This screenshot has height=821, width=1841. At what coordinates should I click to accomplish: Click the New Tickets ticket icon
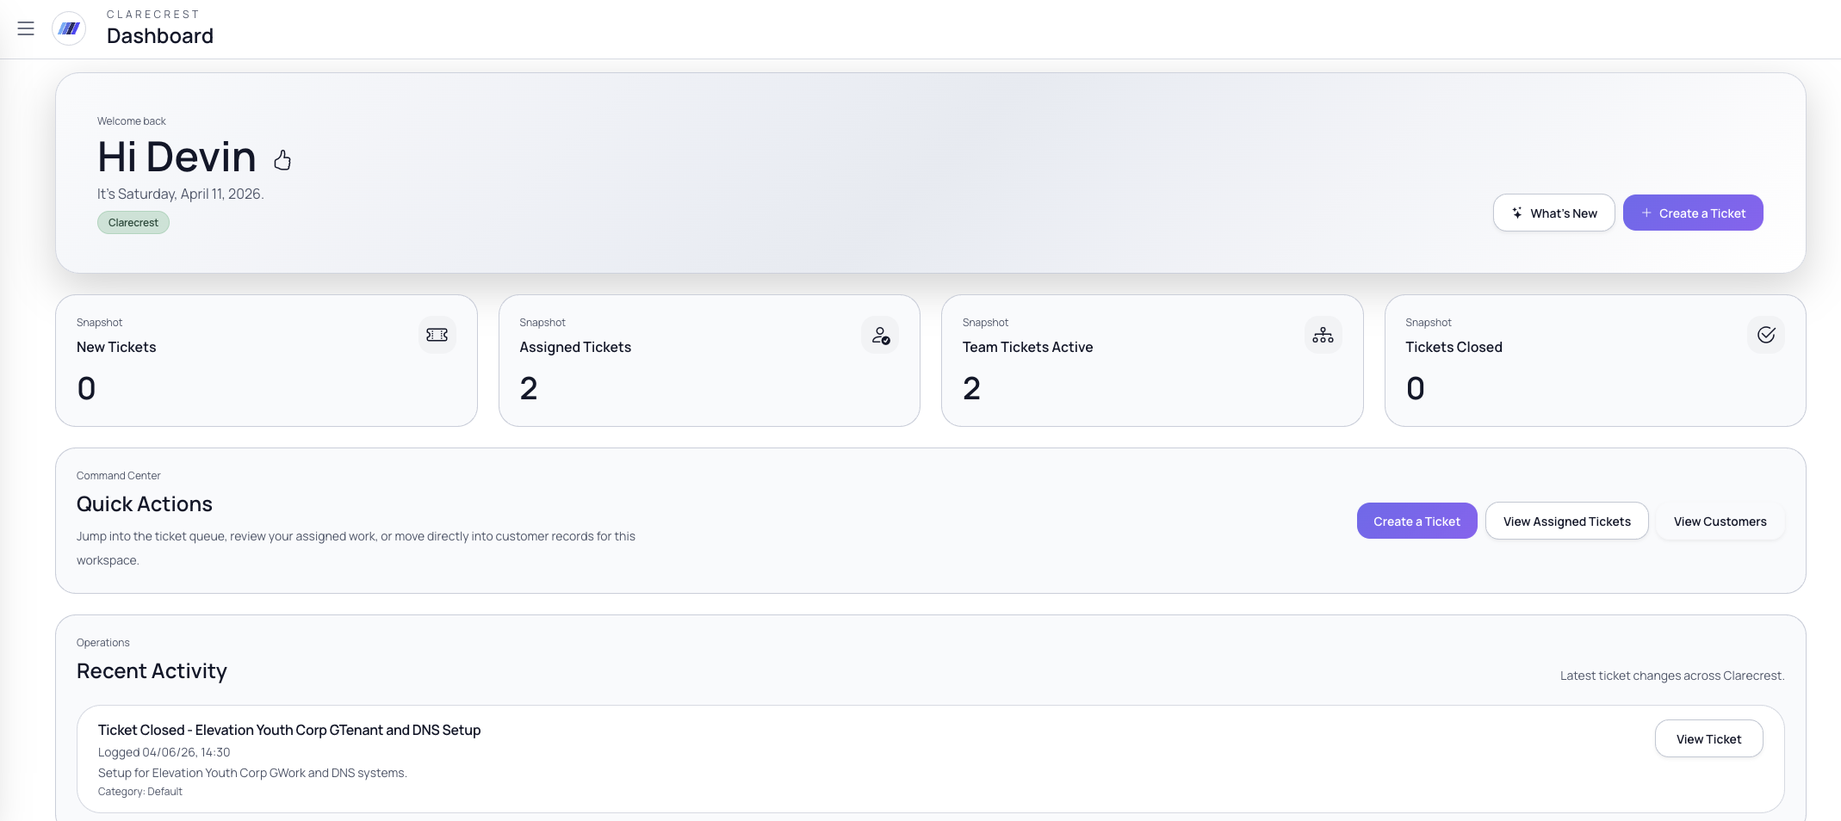tap(437, 335)
